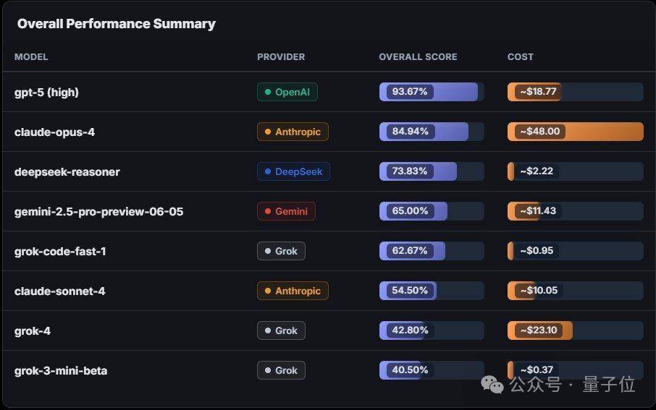Click the 93.67% score bar

(x=432, y=92)
